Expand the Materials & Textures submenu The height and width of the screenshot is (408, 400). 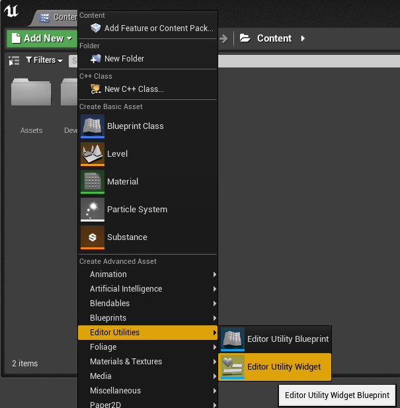(147, 362)
